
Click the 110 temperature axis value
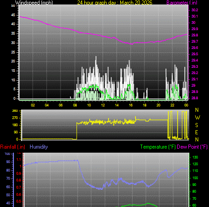click(x=195, y=171)
